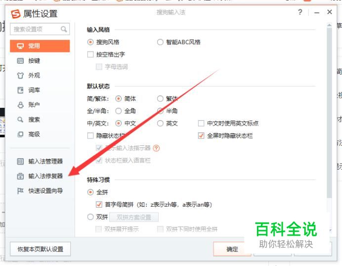Switch to the 词库 settings tab

coord(40,90)
